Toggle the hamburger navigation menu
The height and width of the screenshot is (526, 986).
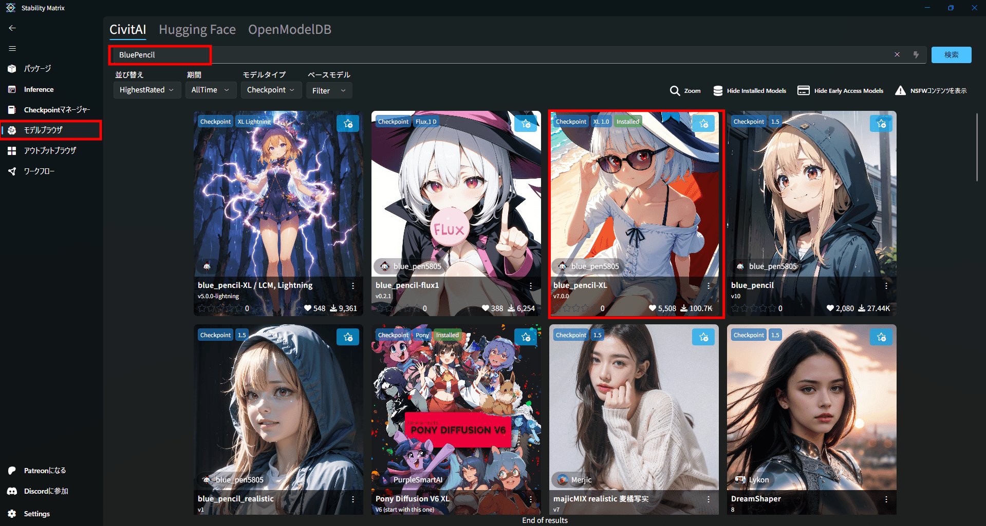[12, 49]
